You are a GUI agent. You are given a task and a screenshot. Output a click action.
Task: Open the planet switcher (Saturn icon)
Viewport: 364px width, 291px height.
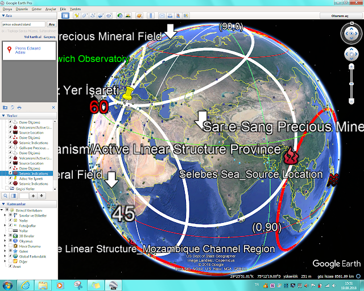139,15
